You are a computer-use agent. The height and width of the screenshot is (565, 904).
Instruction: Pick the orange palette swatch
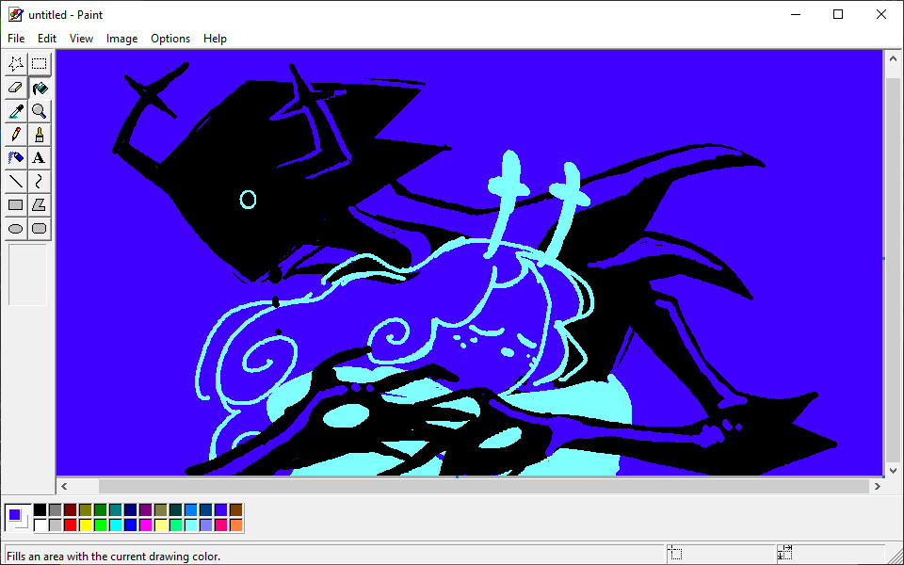236,525
